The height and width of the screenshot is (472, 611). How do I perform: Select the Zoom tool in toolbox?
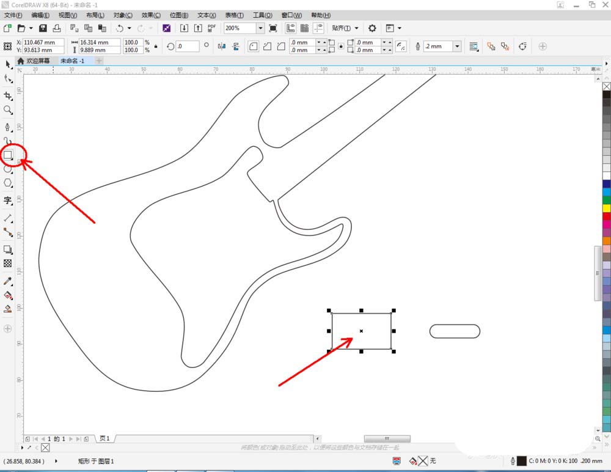(x=8, y=110)
